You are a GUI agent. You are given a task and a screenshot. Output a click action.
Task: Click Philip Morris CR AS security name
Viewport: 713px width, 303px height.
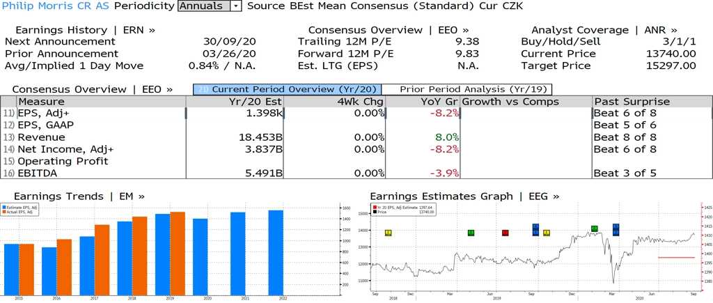[x=55, y=6]
